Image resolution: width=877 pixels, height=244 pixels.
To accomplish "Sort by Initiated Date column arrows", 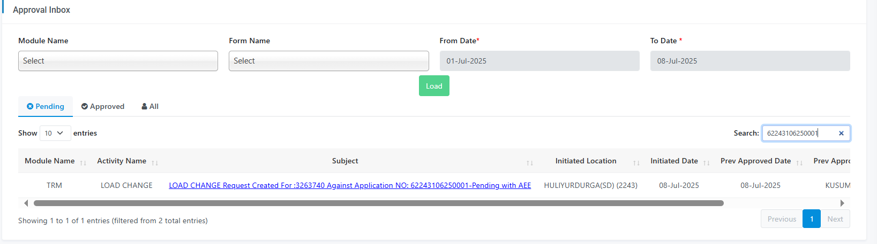I will click(707, 163).
